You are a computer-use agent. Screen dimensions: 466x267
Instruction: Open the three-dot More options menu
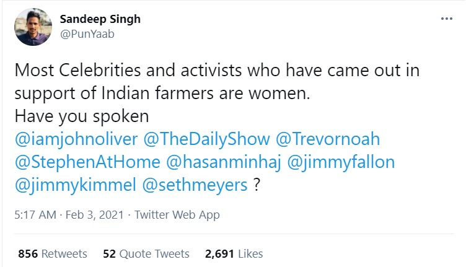click(446, 19)
